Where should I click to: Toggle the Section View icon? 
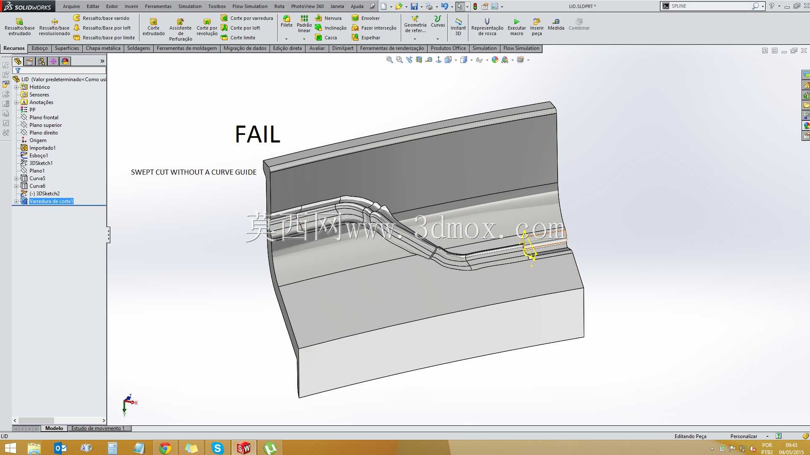419,60
